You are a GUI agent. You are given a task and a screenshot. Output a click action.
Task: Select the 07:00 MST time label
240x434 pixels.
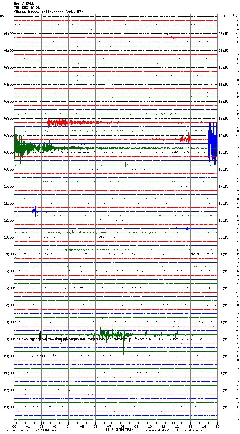click(x=9, y=136)
